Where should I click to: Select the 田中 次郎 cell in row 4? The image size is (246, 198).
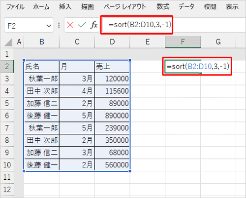(42, 91)
